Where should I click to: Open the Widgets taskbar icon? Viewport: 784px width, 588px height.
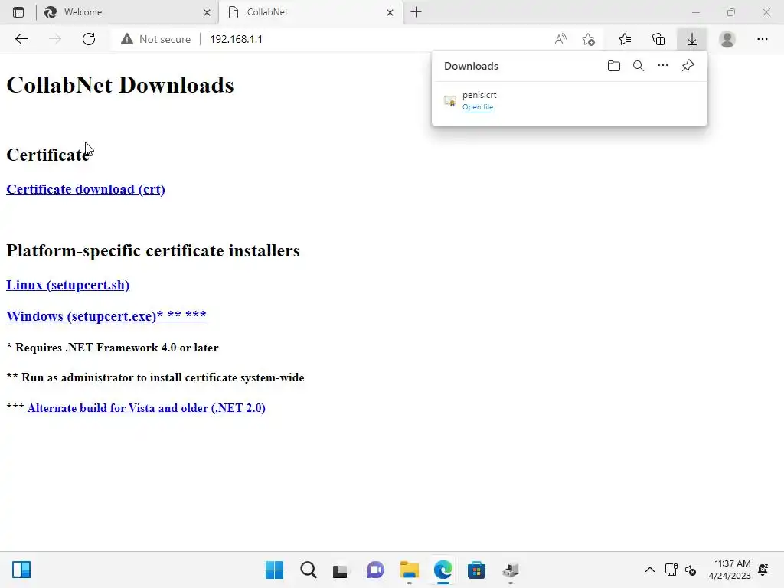[x=21, y=570]
